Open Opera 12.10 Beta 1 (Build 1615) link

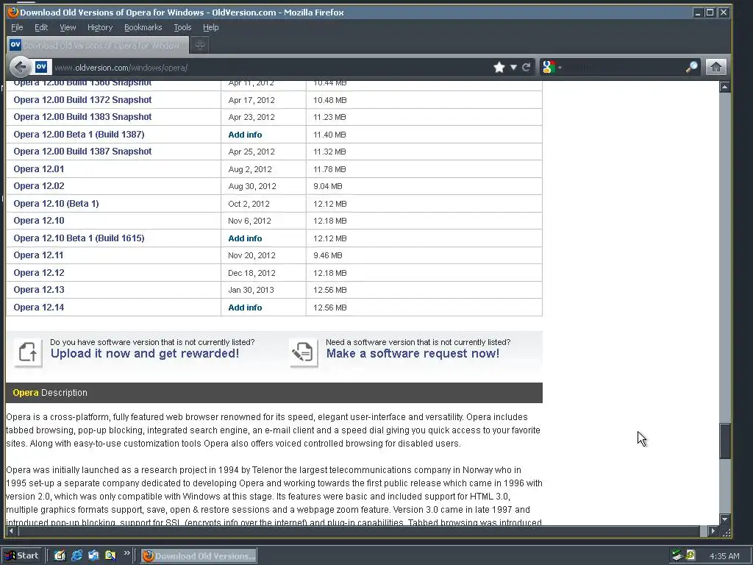tap(79, 238)
